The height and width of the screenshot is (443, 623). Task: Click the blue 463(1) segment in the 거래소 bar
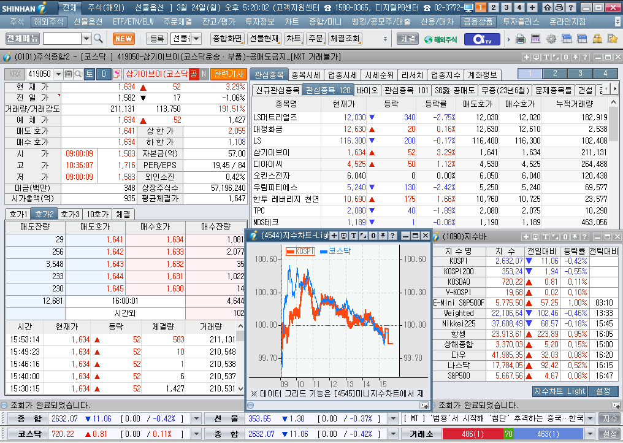coord(549,434)
